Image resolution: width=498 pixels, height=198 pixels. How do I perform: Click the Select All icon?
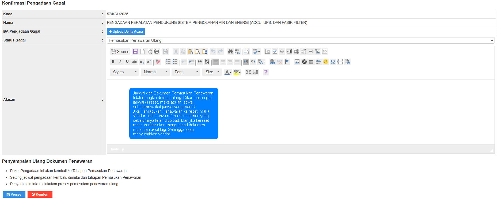point(246,51)
